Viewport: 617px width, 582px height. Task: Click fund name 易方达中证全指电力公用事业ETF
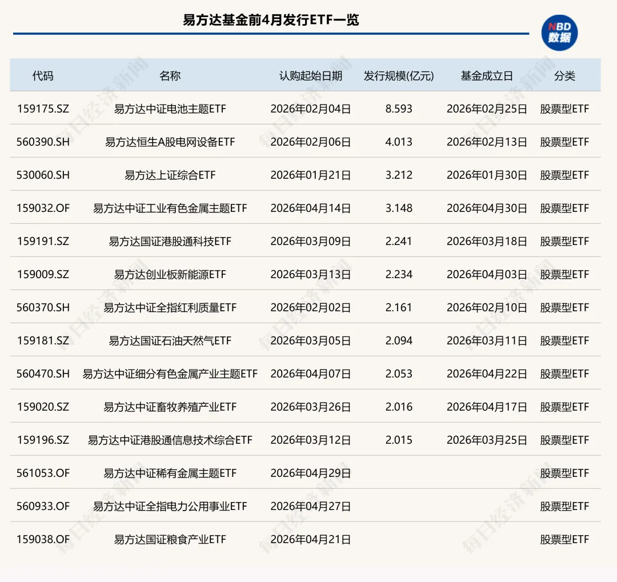pos(170,505)
